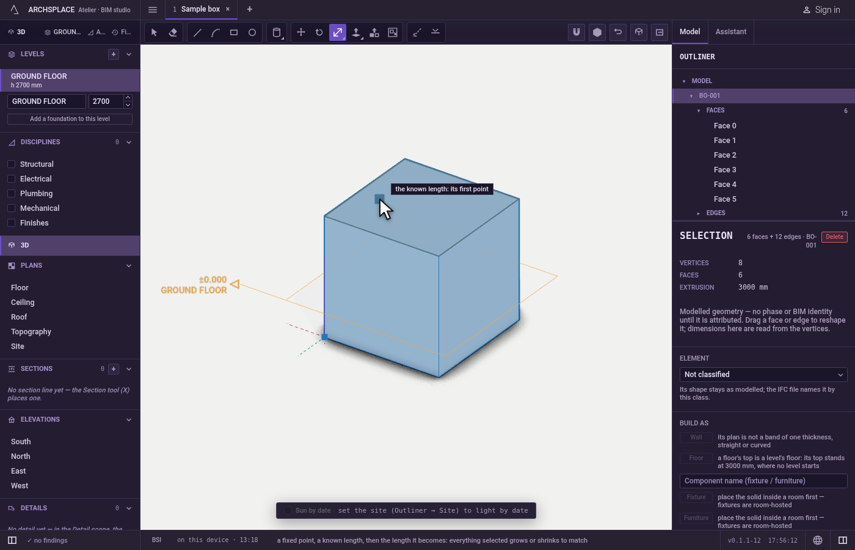
Task: Collapse the Disciplines section
Action: 129,142
